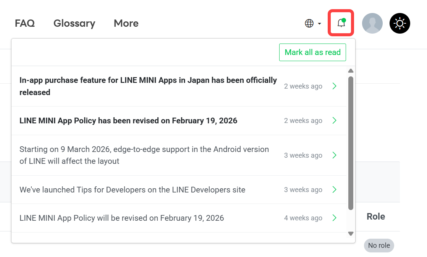Click the scrollbar down arrow in notifications

coord(351,233)
